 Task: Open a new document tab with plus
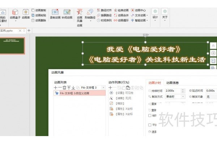(29, 31)
